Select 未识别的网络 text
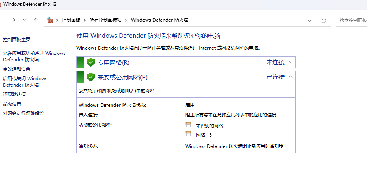Image resolution: width=367 pixels, height=191 pixels. tap(210, 126)
